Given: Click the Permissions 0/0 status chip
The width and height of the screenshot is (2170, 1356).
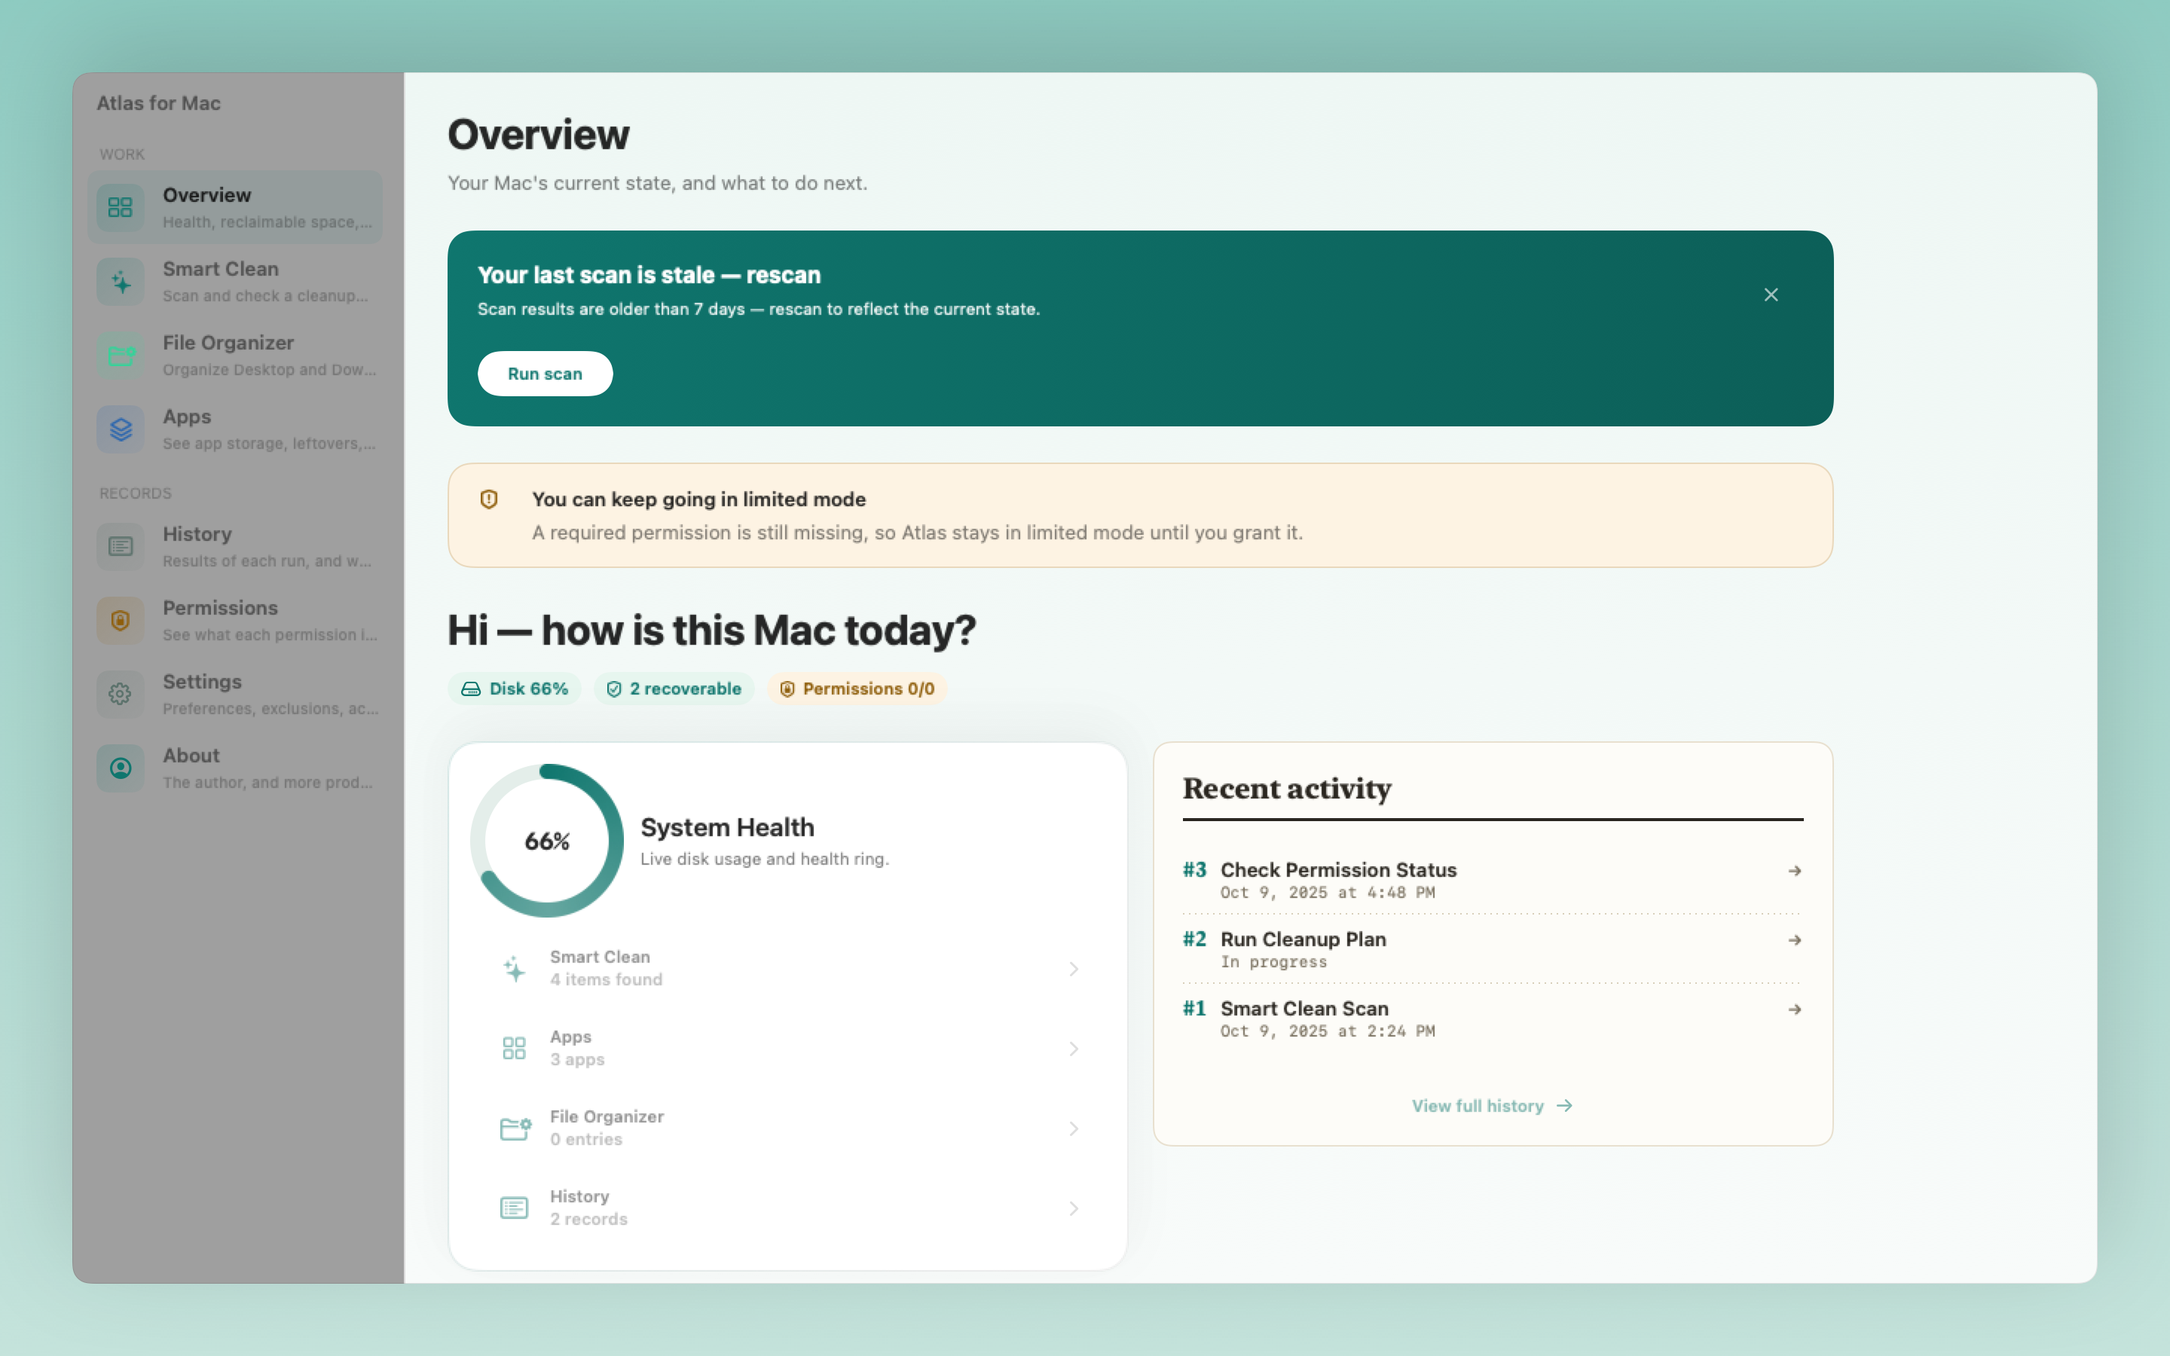Looking at the screenshot, I should click(857, 689).
